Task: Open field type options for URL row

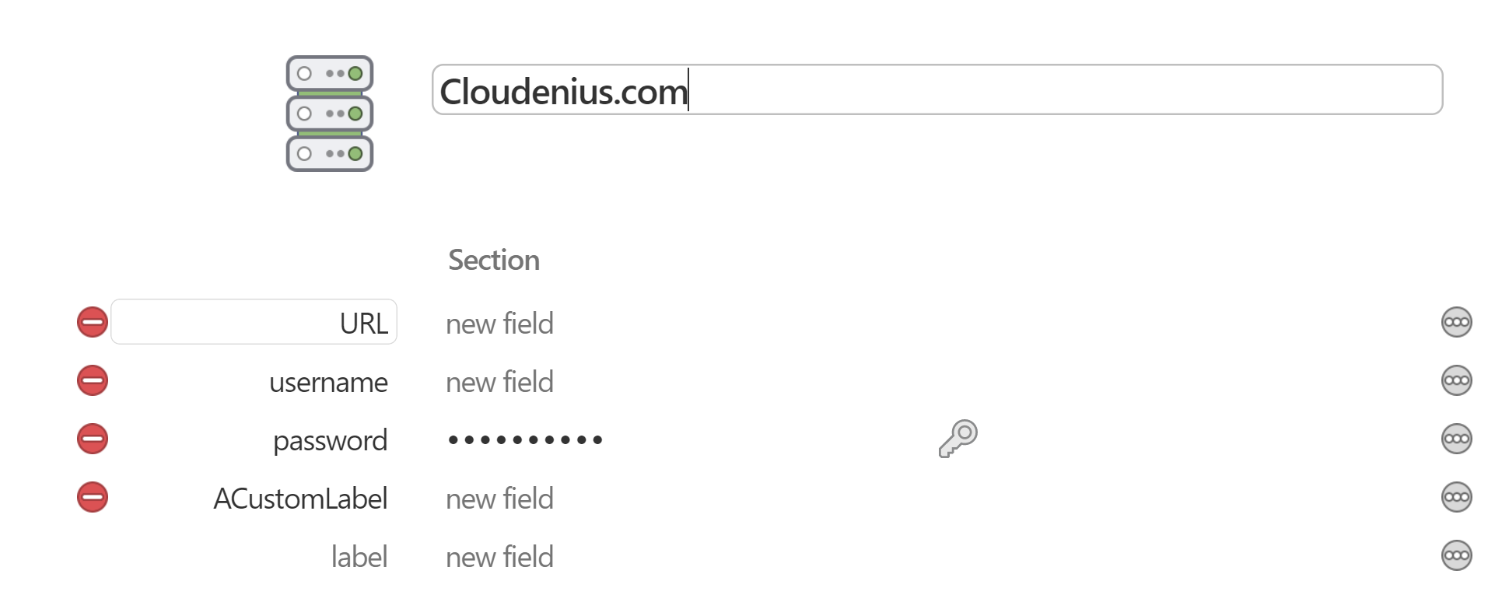Action: point(1456,322)
